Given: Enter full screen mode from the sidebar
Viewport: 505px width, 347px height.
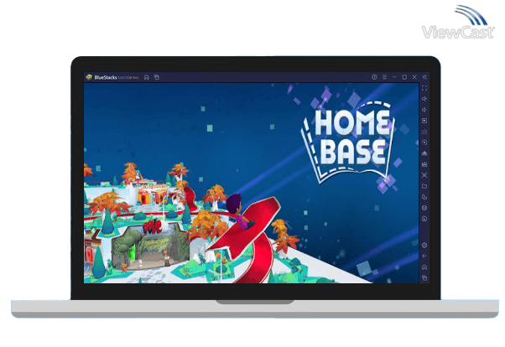Looking at the screenshot, I should point(424,88).
